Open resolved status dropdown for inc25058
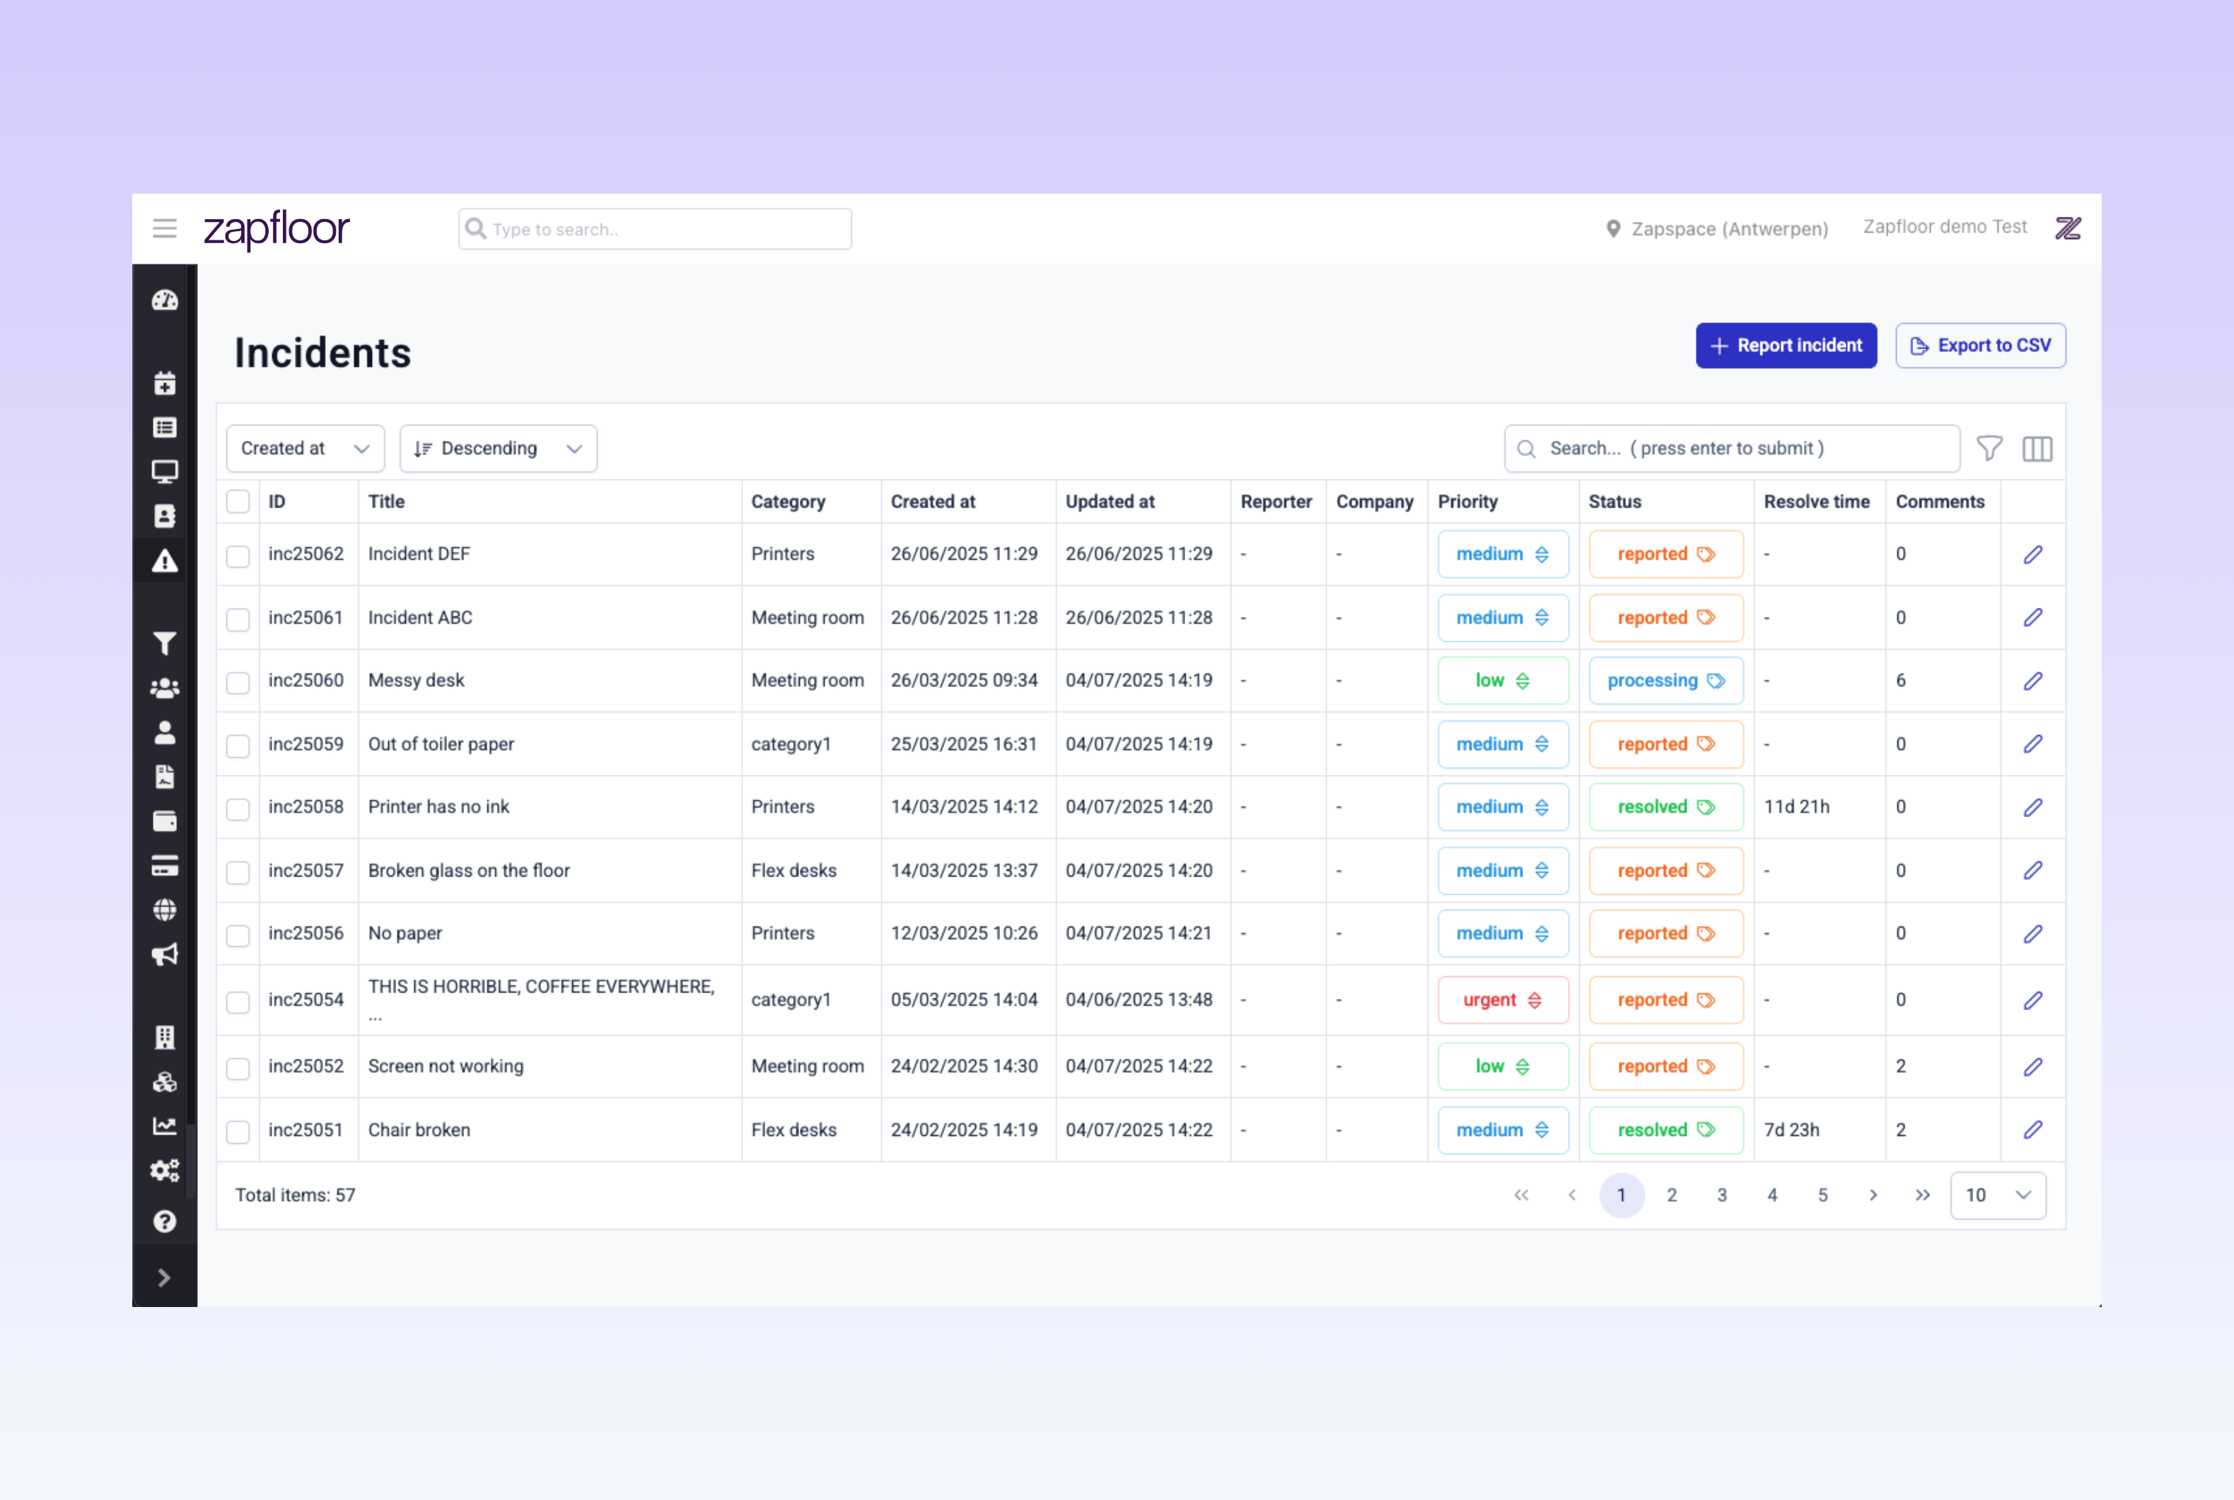2234x1500 pixels. [1665, 807]
